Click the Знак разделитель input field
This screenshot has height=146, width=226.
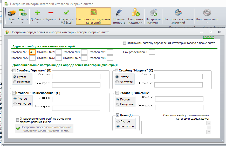[x=152, y=52]
